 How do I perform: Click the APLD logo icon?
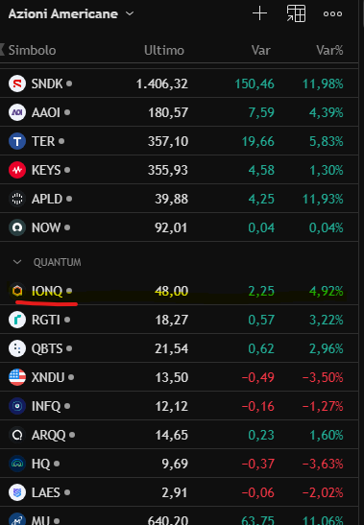click(x=17, y=199)
